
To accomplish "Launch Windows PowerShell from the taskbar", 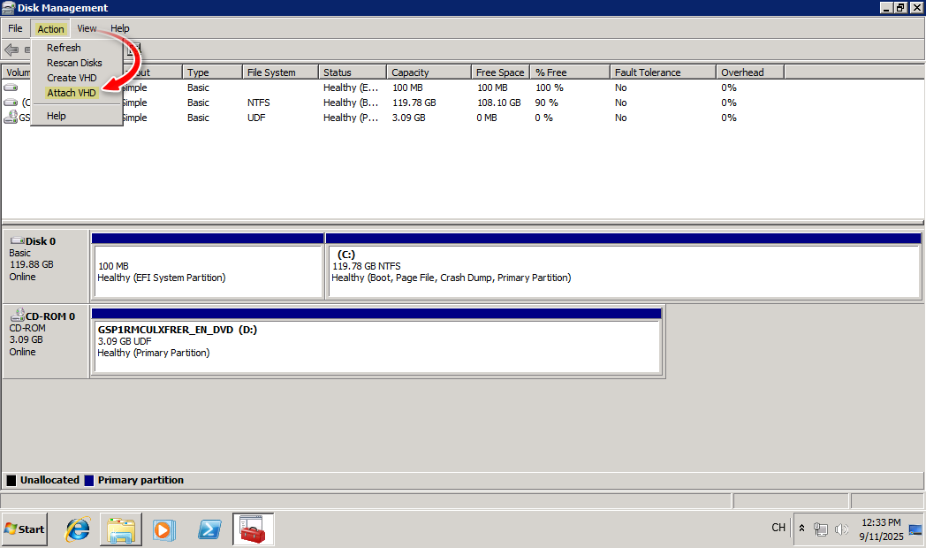I will [209, 529].
